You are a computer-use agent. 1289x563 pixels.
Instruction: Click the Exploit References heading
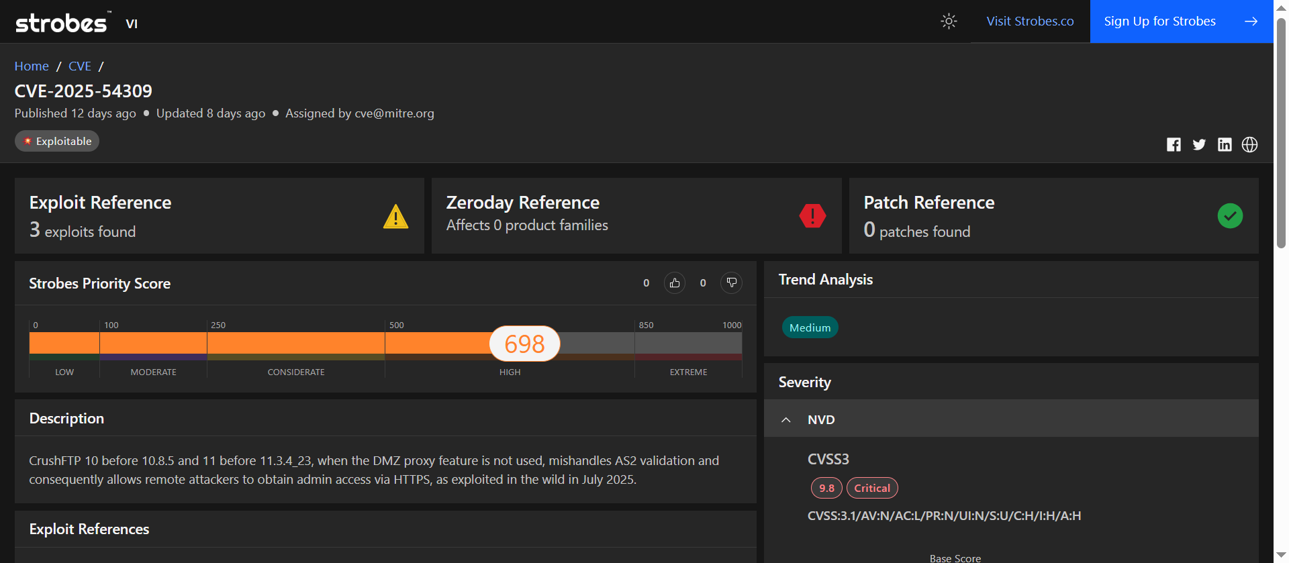pyautogui.click(x=89, y=529)
